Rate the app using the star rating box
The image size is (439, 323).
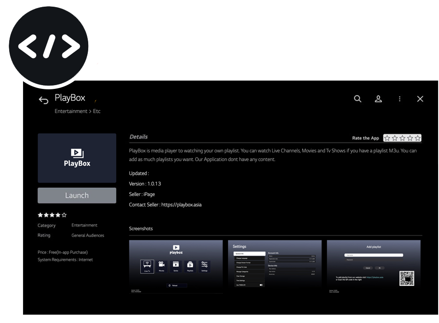(x=402, y=138)
